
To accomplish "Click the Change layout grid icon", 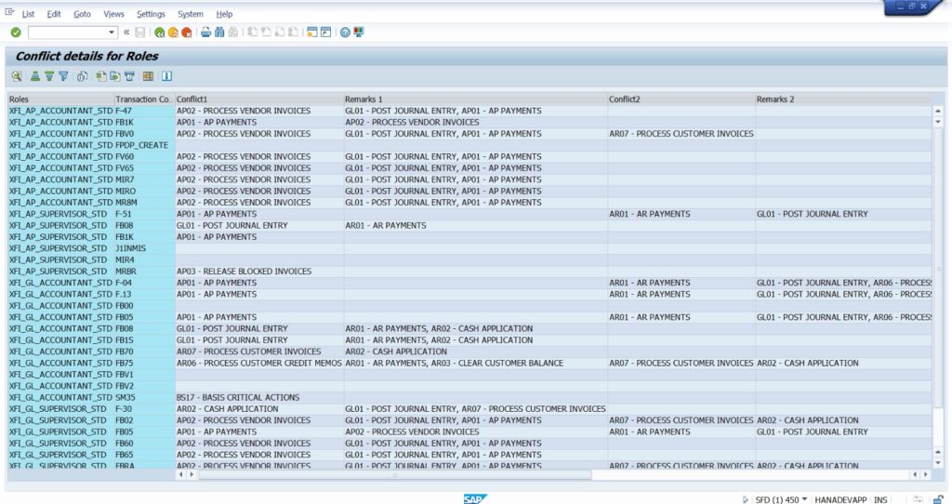I will coord(148,76).
